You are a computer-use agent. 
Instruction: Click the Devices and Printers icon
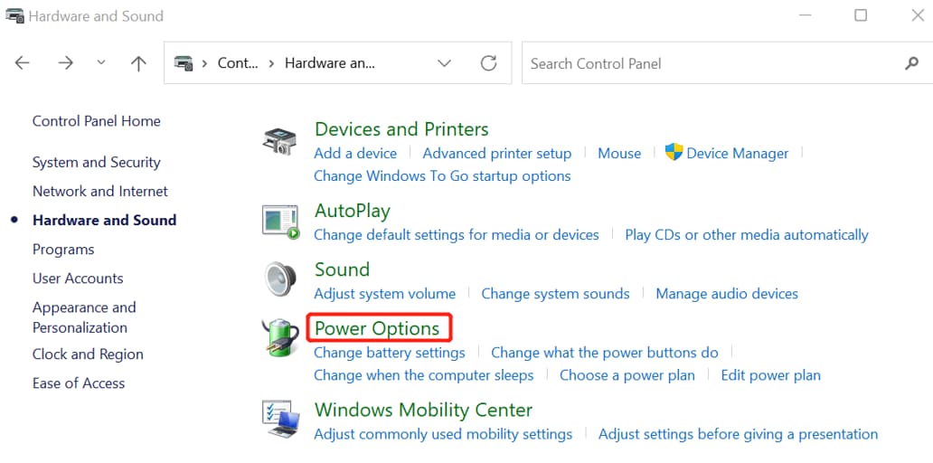[279, 141]
